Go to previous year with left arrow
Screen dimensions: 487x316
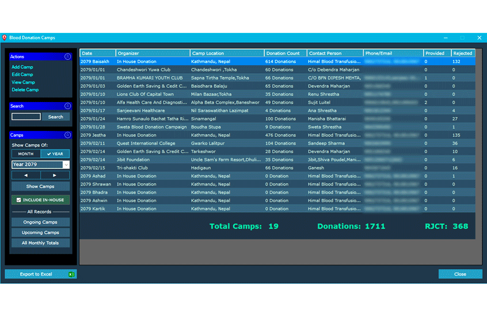26,175
